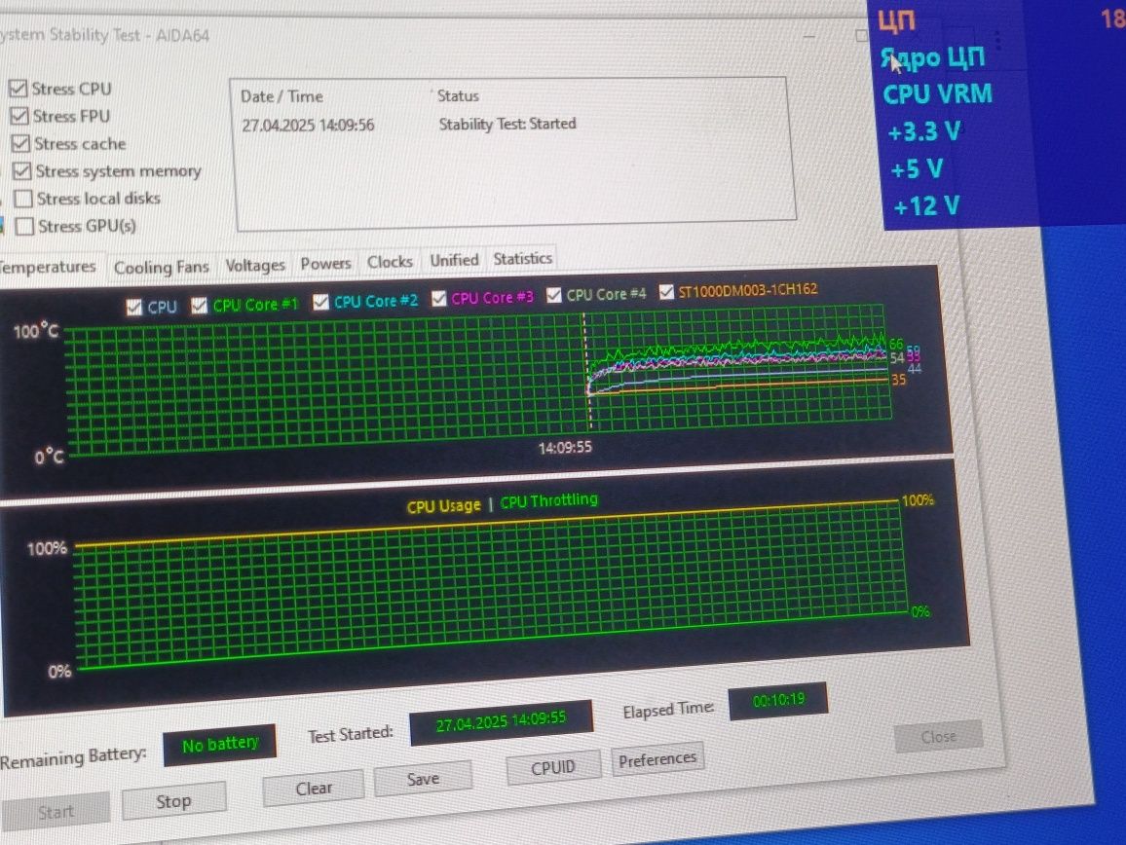Click the No battery indicator
Screen dimensions: 1126x845
point(220,745)
